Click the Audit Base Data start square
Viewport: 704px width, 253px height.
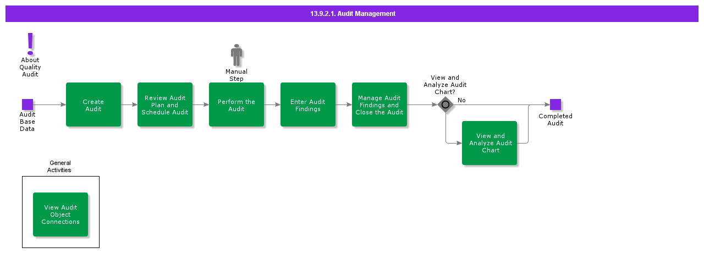[28, 105]
